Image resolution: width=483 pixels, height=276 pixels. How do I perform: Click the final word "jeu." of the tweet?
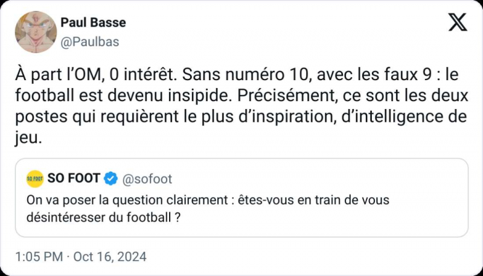coord(27,137)
